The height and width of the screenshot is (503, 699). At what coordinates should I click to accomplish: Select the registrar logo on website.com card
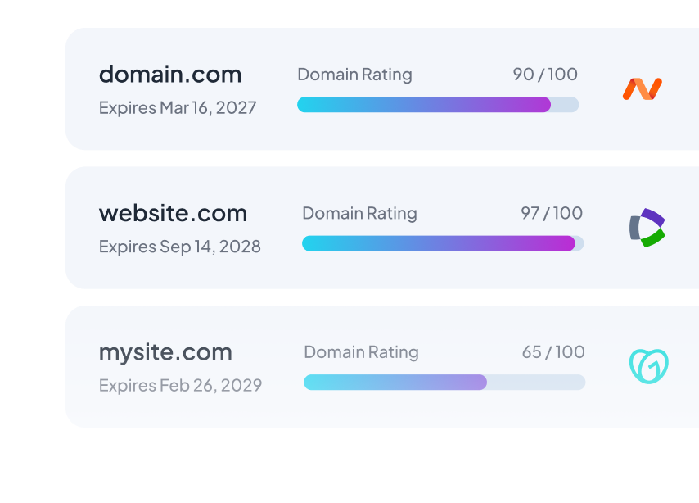[x=649, y=228]
